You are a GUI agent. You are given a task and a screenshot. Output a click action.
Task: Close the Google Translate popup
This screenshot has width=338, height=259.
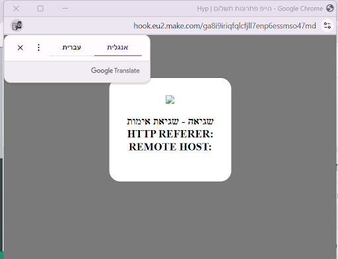pyautogui.click(x=20, y=48)
